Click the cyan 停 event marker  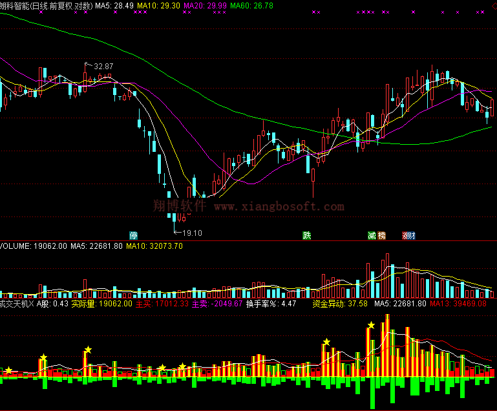click(x=134, y=236)
